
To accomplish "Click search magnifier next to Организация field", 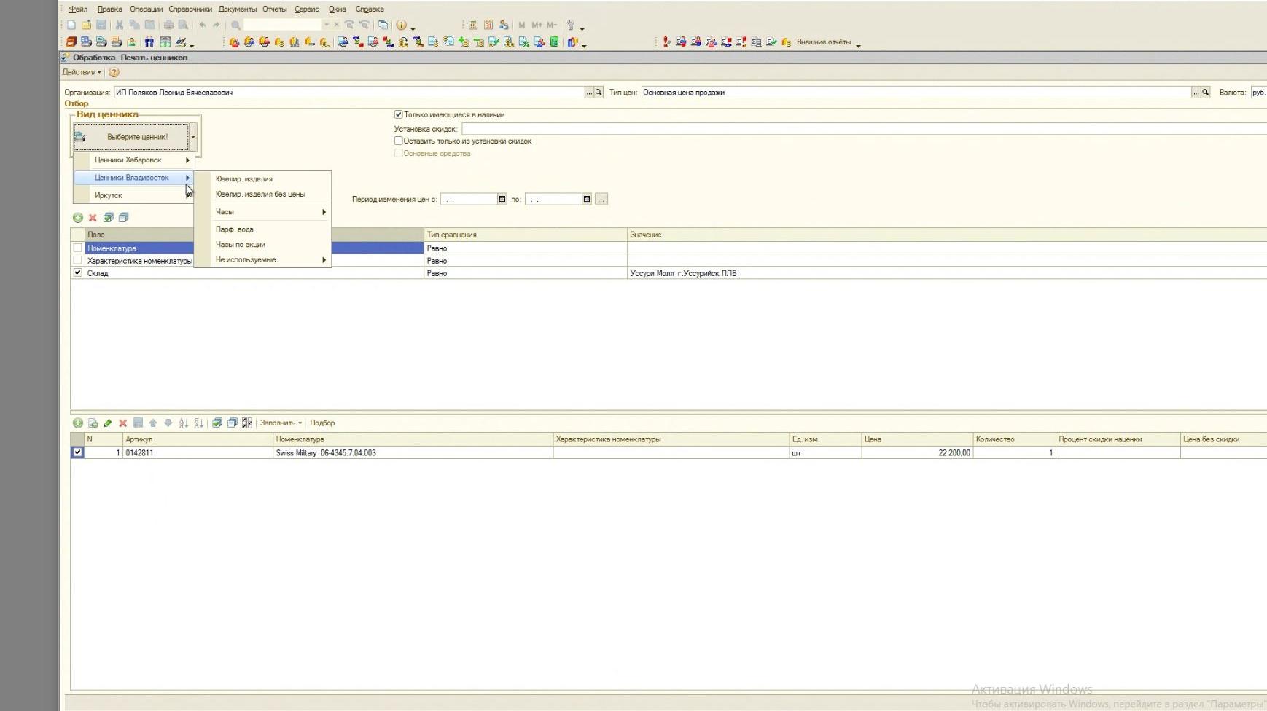I will coord(599,93).
